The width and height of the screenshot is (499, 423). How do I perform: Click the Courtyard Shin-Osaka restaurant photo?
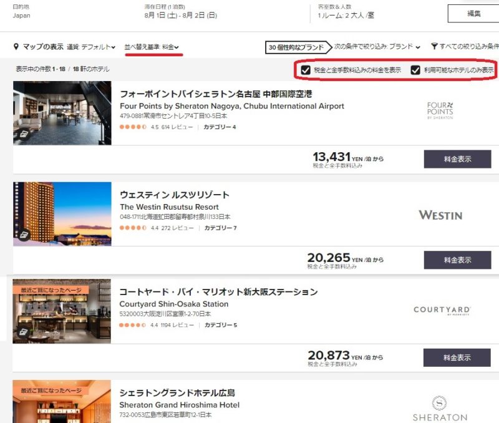[62, 311]
